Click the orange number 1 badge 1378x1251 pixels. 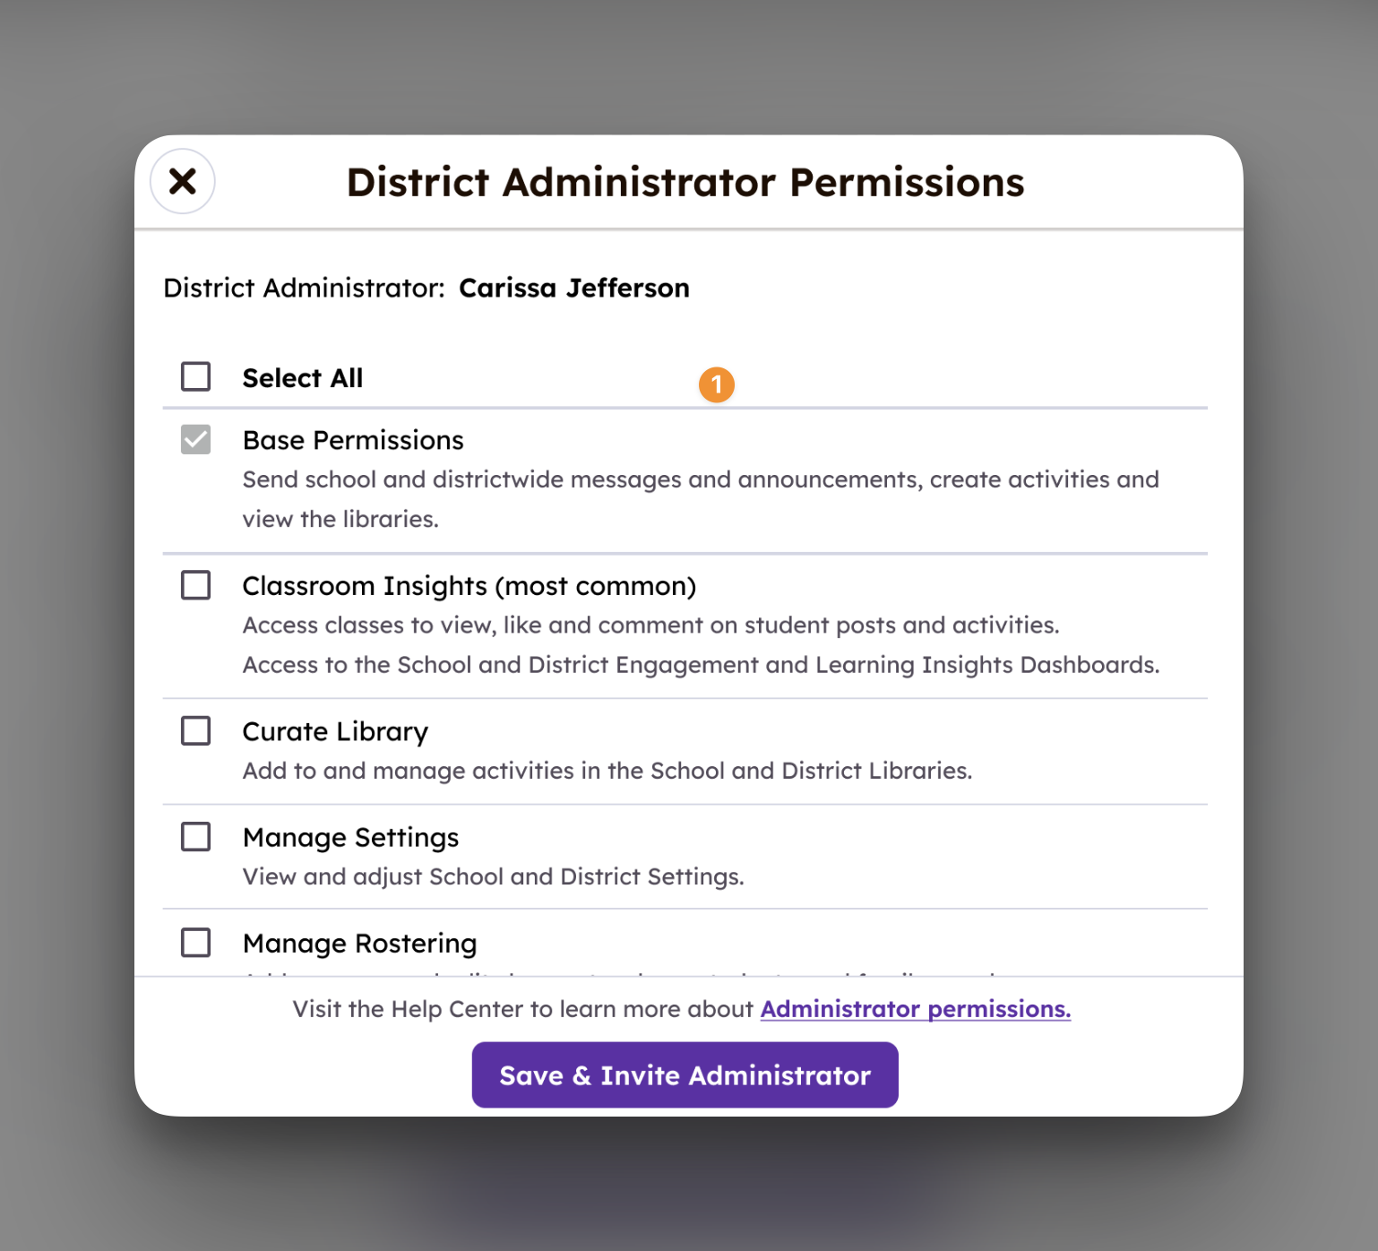pyautogui.click(x=717, y=385)
